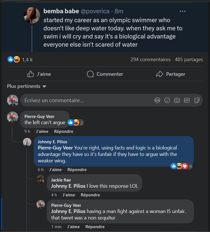The image size is (210, 232).
Task: Open Jackie Rae's profile picture
Action: (x=41, y=179)
